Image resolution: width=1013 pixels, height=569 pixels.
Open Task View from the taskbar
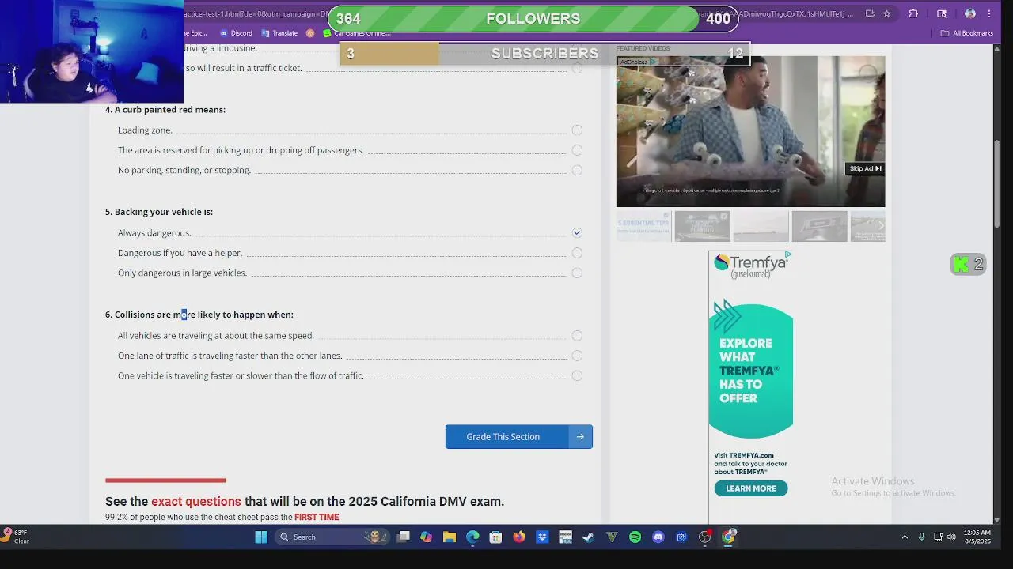403,537
